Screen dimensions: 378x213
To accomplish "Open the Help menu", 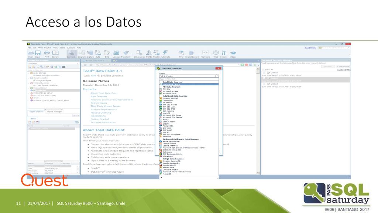I will tap(79, 48).
